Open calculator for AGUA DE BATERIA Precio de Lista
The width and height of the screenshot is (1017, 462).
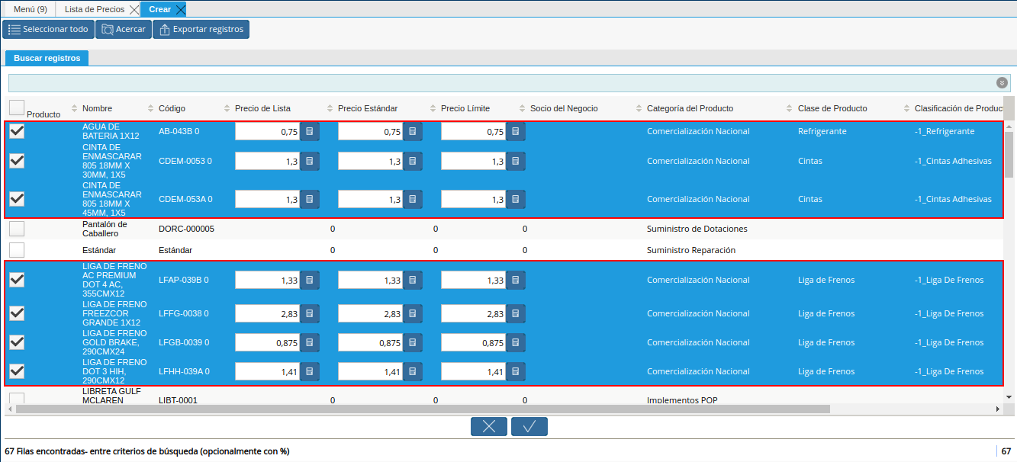click(309, 132)
